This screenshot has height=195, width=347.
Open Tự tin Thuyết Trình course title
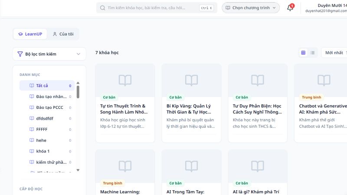click(124, 109)
